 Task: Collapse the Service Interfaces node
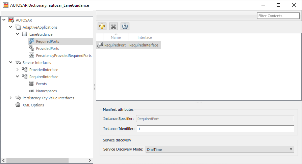click(x=11, y=62)
